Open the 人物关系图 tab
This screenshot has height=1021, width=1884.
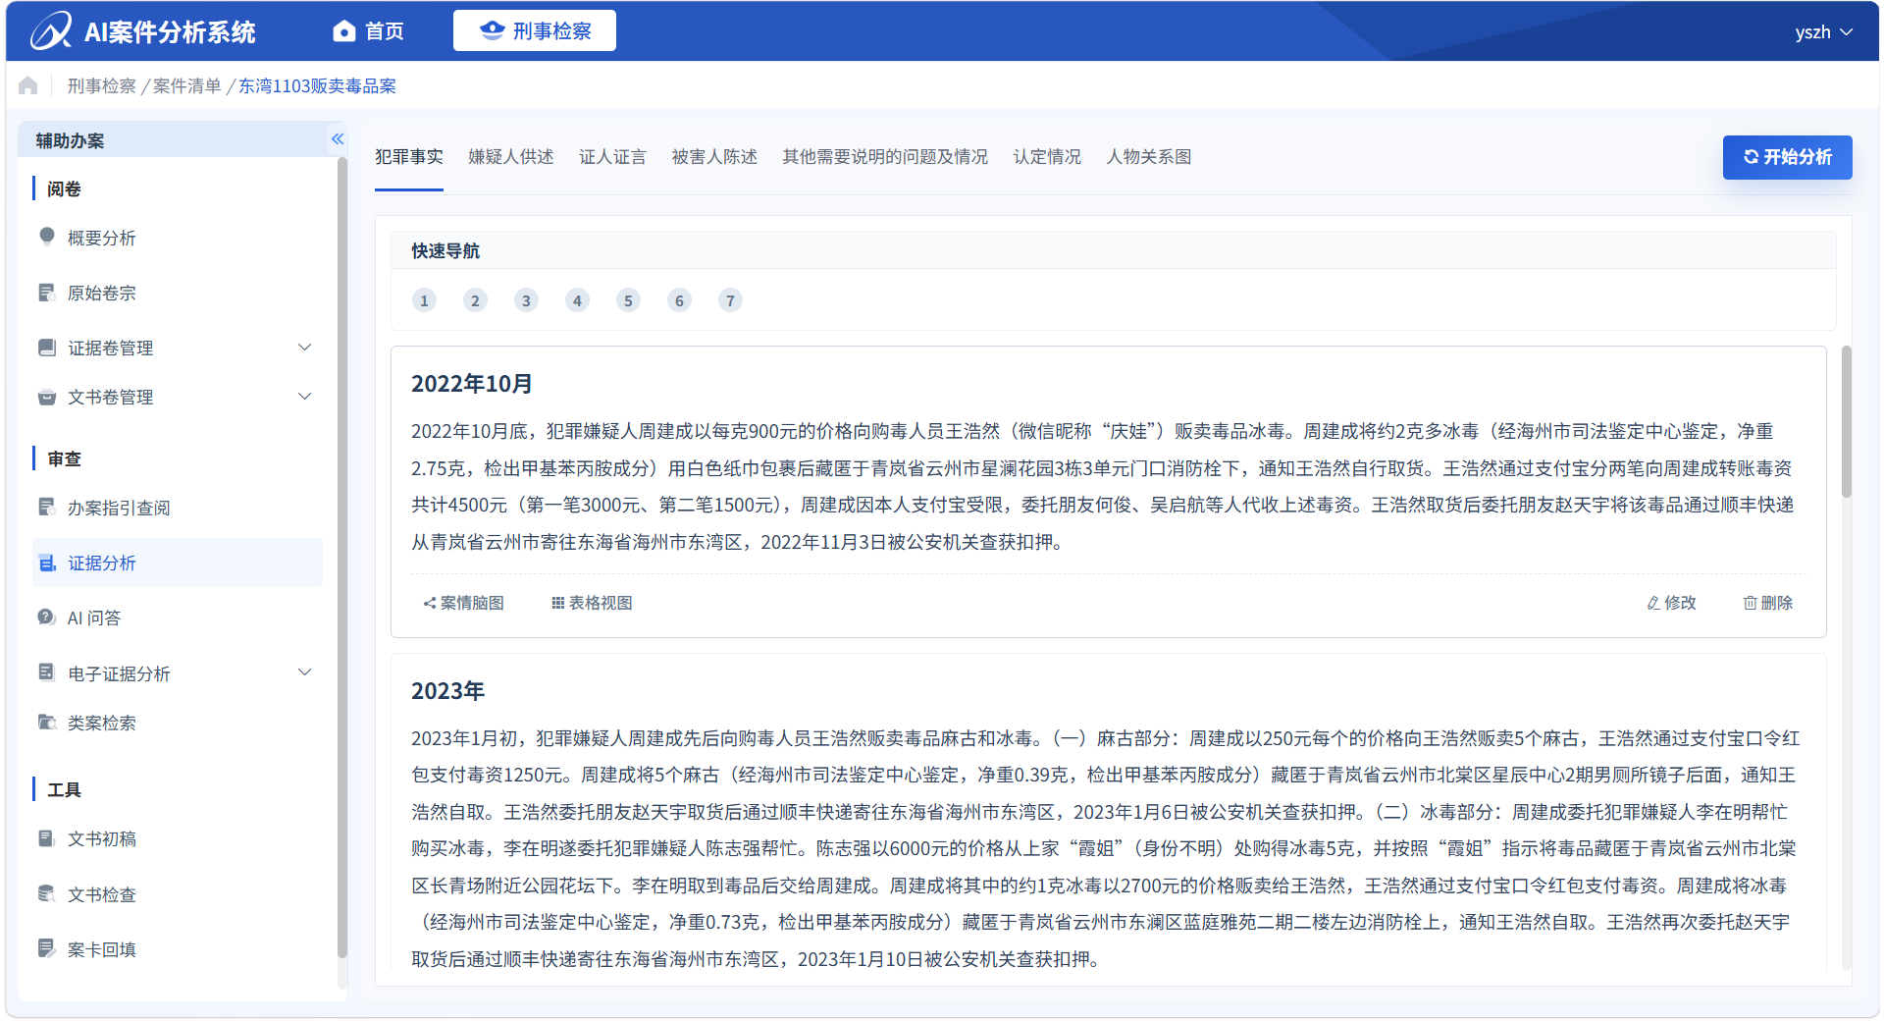coord(1149,157)
